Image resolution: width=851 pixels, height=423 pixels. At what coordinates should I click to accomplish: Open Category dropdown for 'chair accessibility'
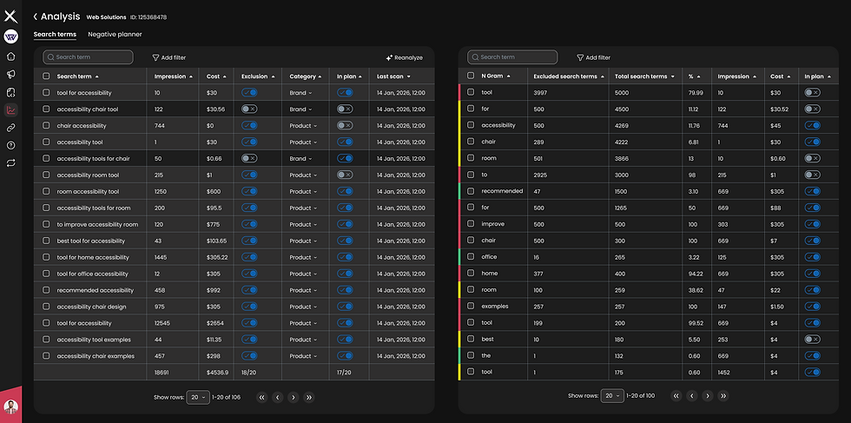click(x=303, y=125)
